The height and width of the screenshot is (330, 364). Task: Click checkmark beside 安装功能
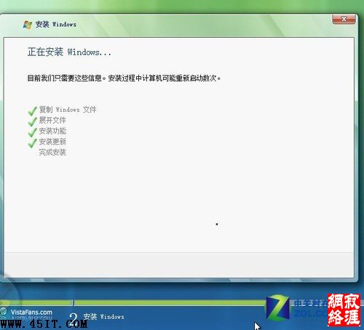(x=32, y=132)
